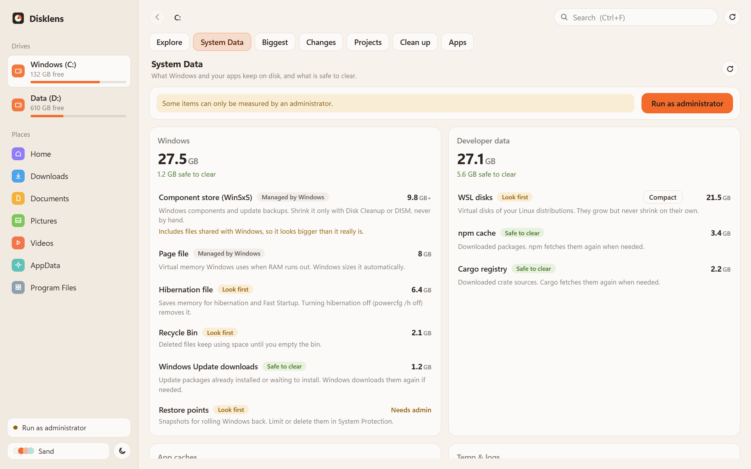This screenshot has height=469, width=751.
Task: Click the Disklens app logo icon
Action: [x=18, y=18]
